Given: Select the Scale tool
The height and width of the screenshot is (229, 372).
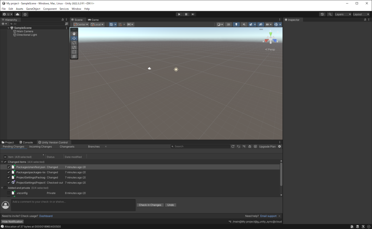Looking at the screenshot, I should point(74,47).
